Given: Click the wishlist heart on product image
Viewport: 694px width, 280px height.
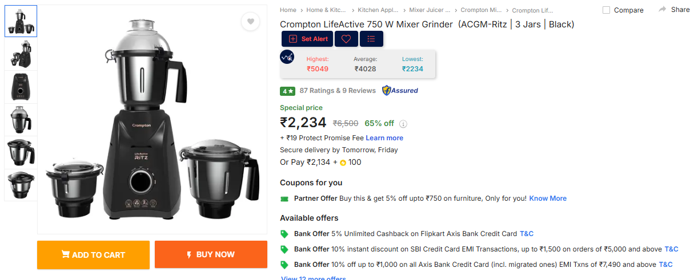Looking at the screenshot, I should [250, 22].
